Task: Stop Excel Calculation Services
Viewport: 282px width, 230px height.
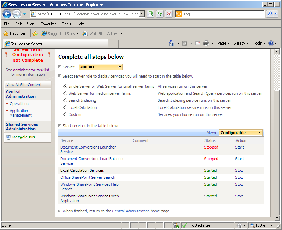Action: coord(239,170)
